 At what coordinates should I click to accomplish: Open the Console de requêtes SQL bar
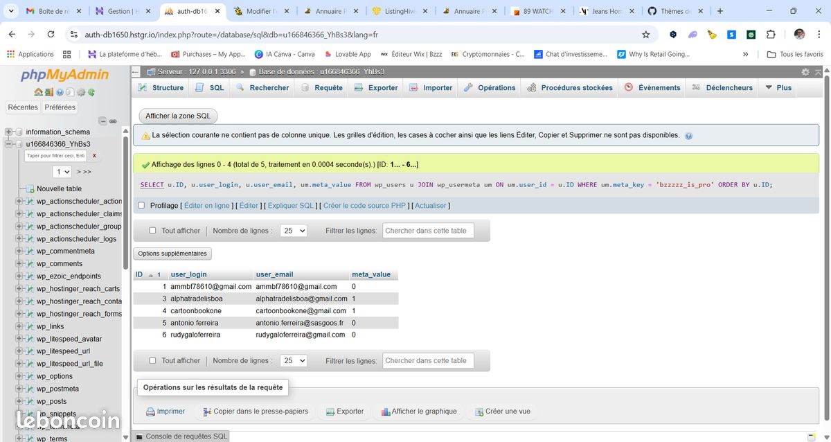click(181, 436)
